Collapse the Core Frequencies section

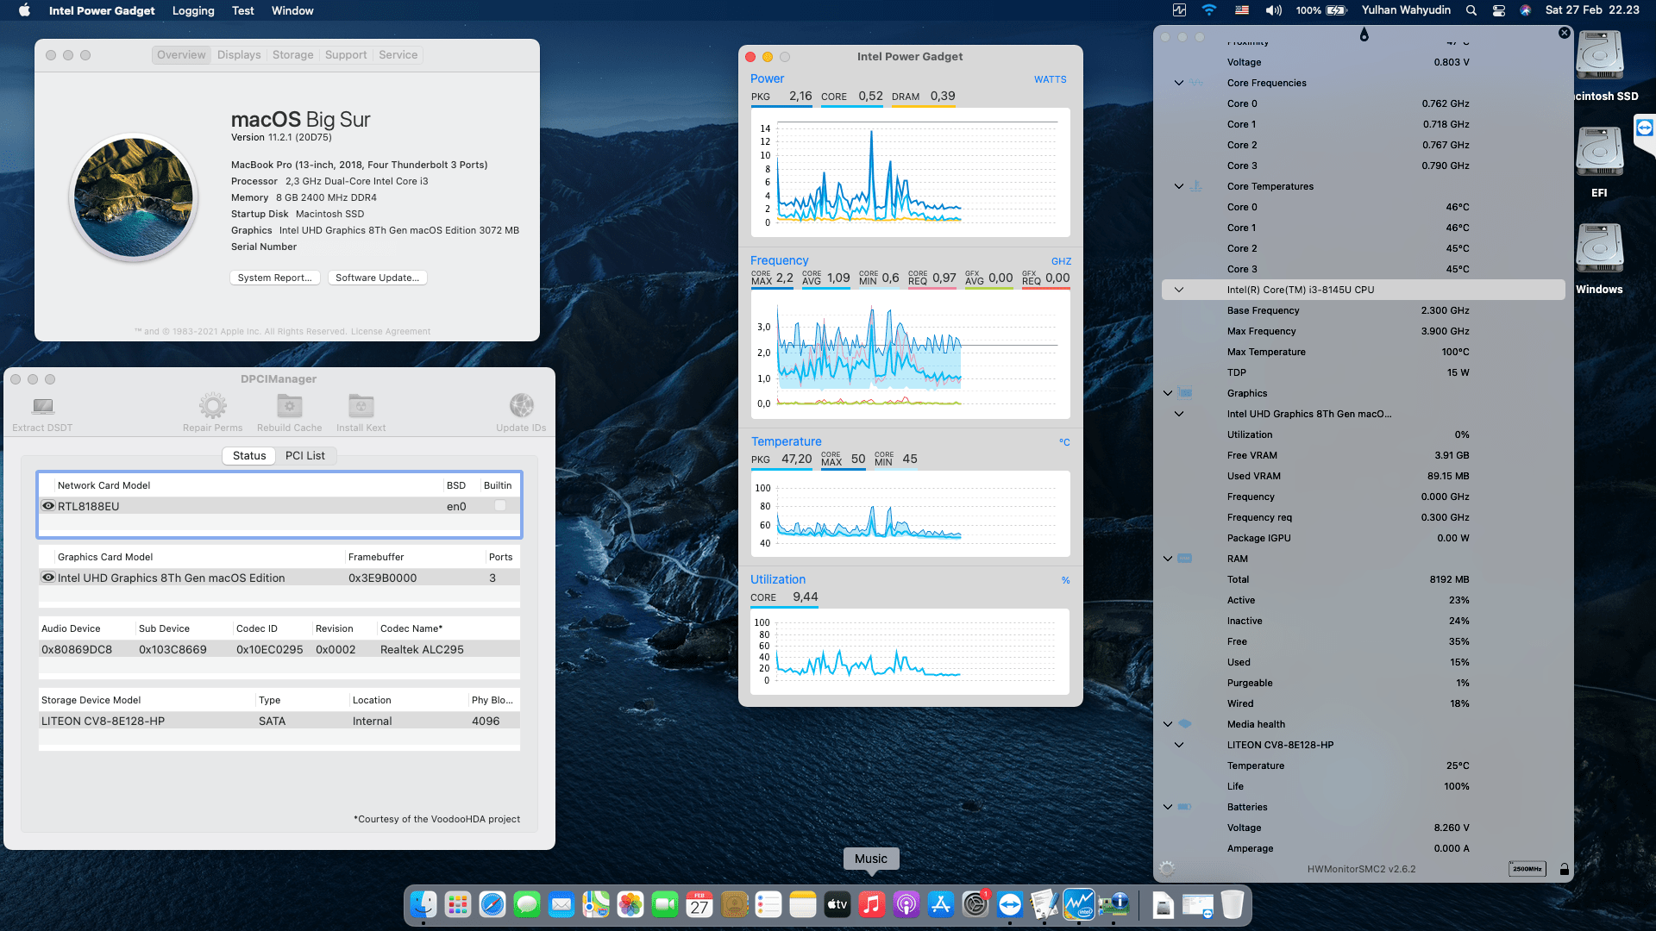pyautogui.click(x=1178, y=83)
